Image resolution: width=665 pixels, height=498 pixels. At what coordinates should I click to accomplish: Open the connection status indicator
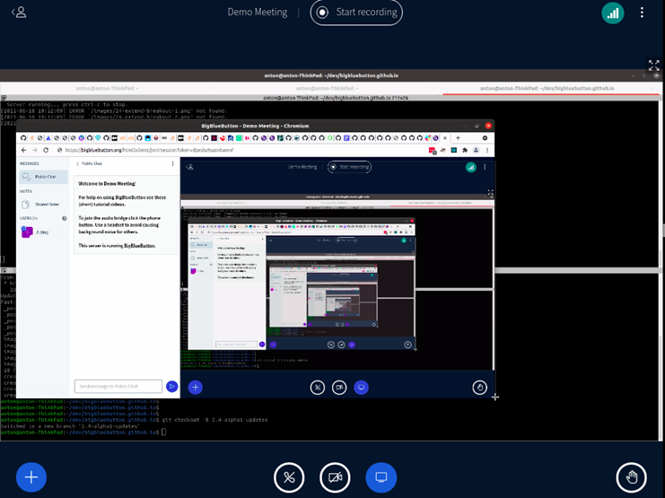(613, 13)
